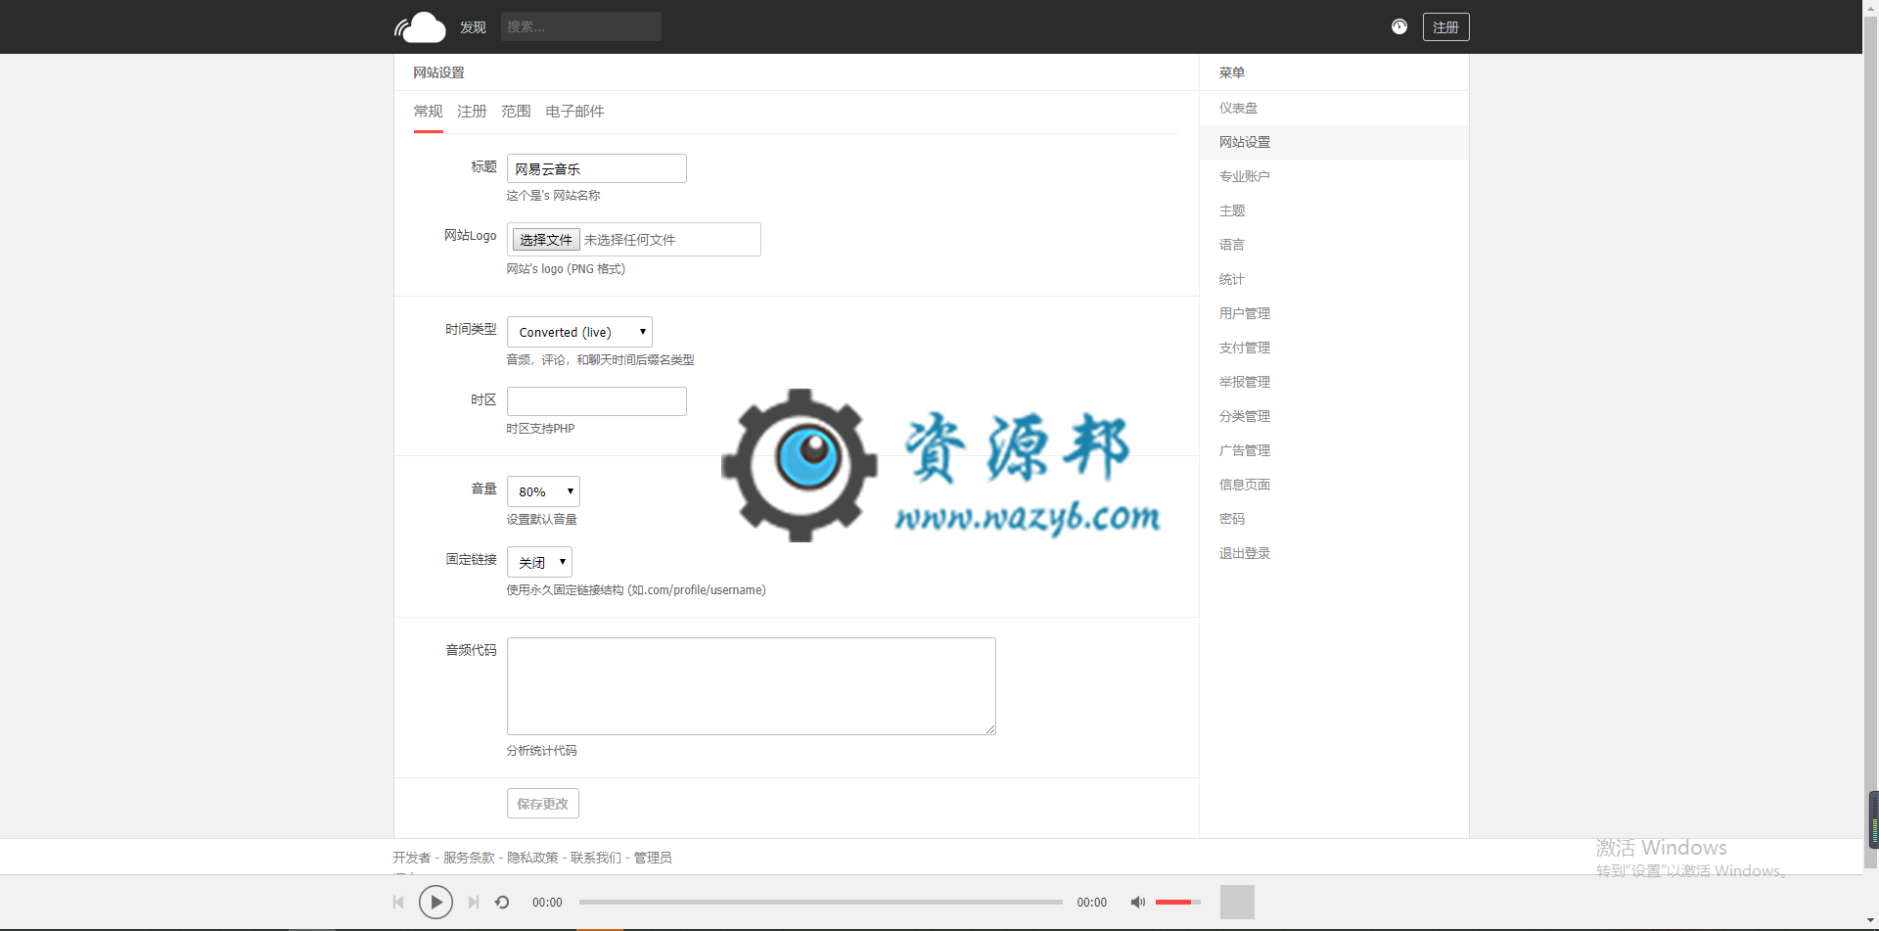Focus the 标题 field containing 网易云音乐

tap(597, 168)
